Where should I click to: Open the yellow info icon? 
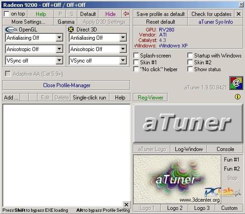pos(238,97)
